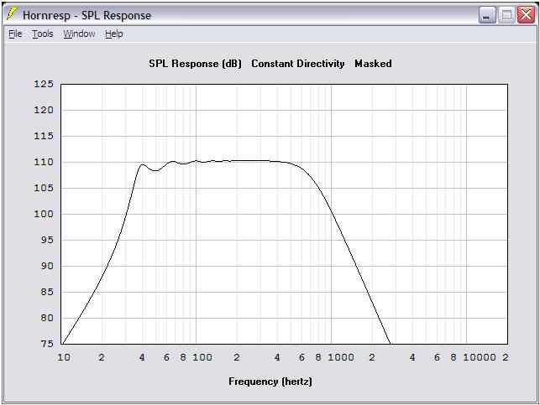Click the 'Masked' label
This screenshot has width=540, height=405.
pos(373,64)
